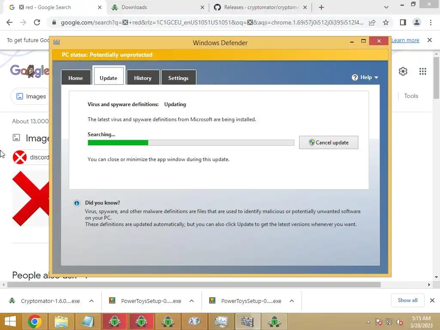Screen dimensions: 440x330
Task: Cancel the definitions update
Action: pyautogui.click(x=329, y=143)
